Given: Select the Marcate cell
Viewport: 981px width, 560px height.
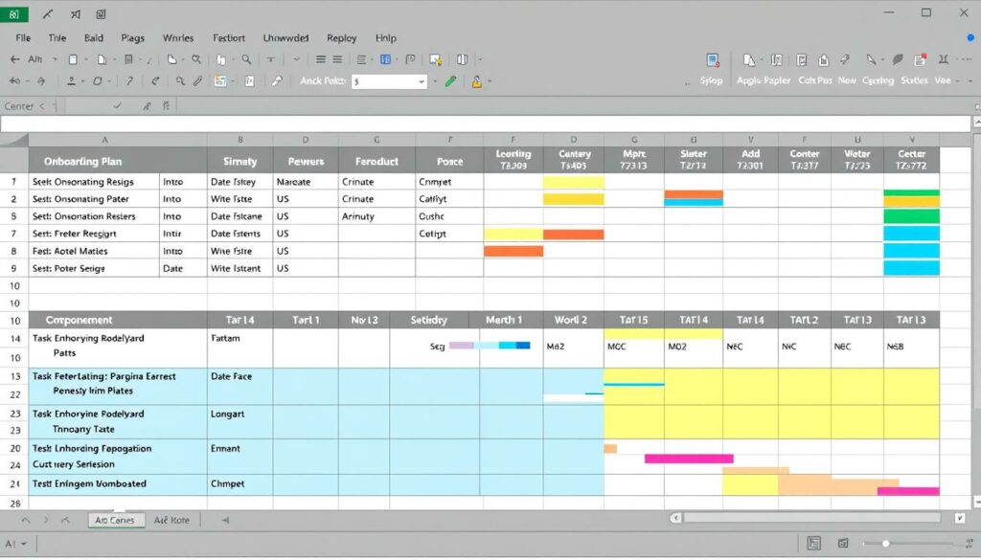Looking at the screenshot, I should [x=306, y=182].
